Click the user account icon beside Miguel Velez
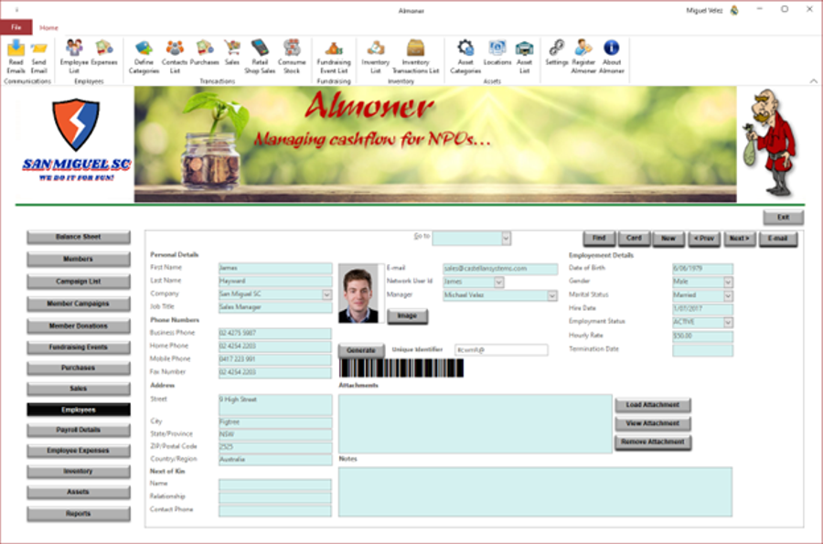 pyautogui.click(x=734, y=10)
